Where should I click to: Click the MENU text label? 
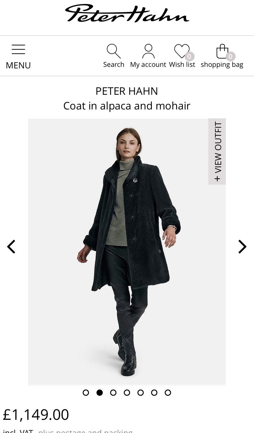click(x=18, y=65)
